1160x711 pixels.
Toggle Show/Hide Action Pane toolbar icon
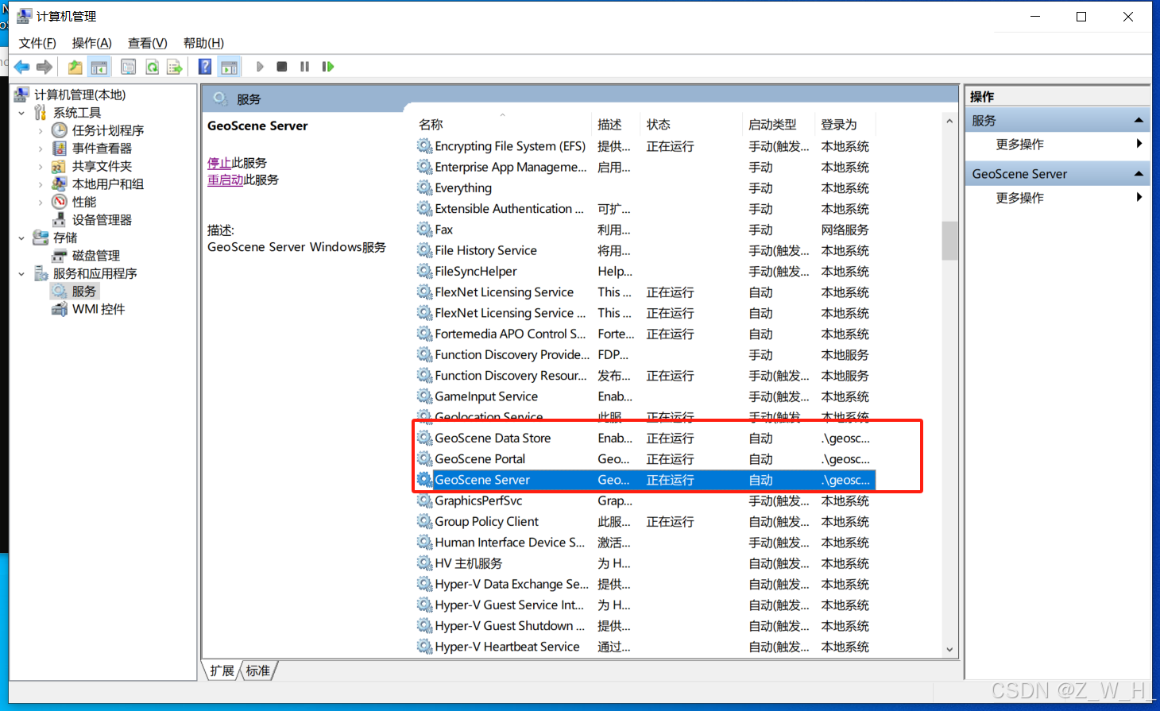pos(230,67)
